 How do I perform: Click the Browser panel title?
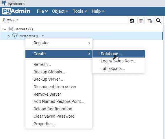10,20
